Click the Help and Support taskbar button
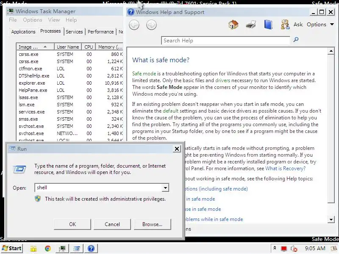The width and height of the screenshot is (339, 254). click(91, 248)
